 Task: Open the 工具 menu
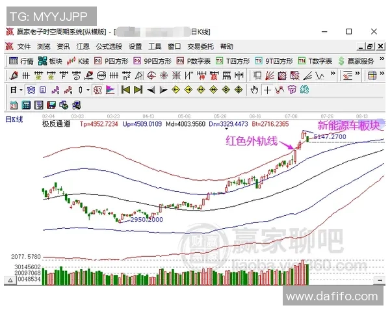pos(155,47)
